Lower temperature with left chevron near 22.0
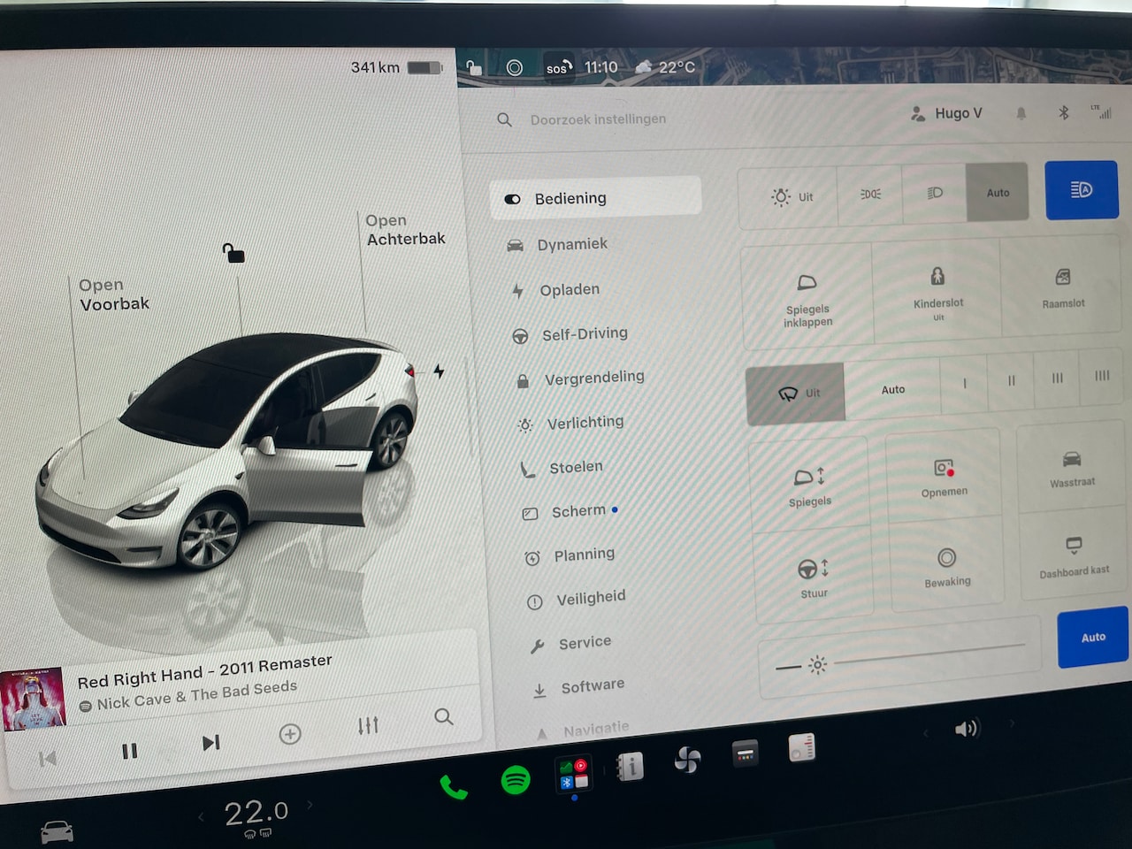This screenshot has height=849, width=1132. point(201,816)
